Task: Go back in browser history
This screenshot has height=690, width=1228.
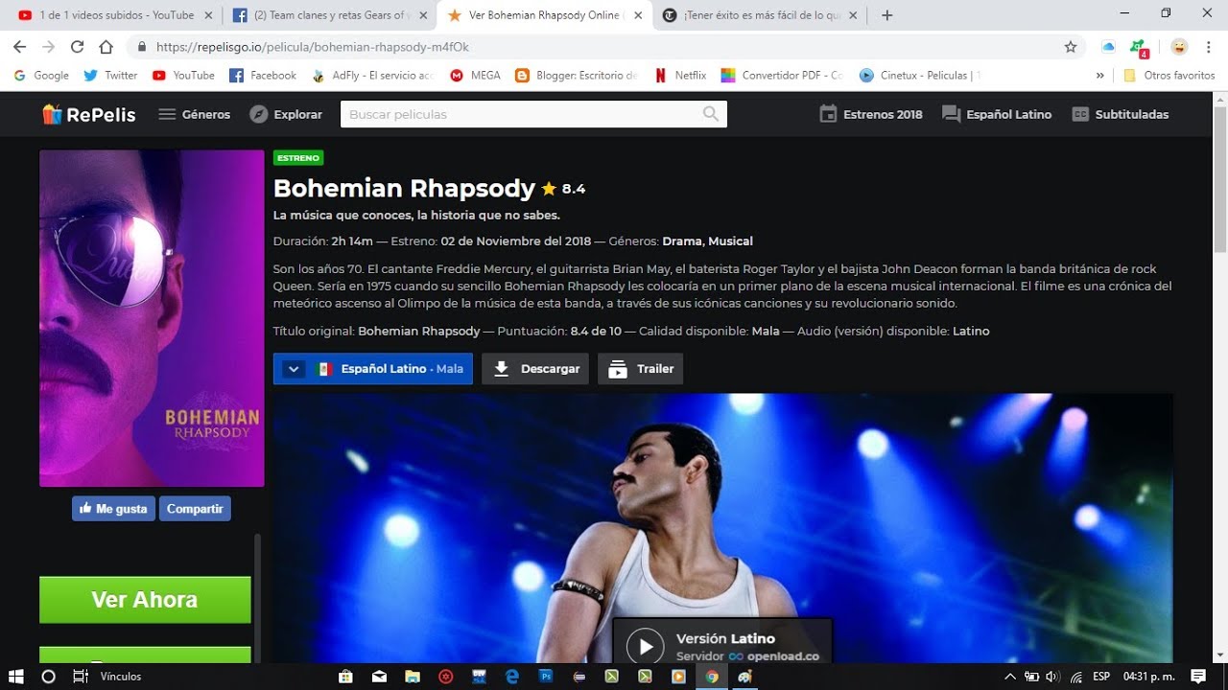Action: pos(19,47)
